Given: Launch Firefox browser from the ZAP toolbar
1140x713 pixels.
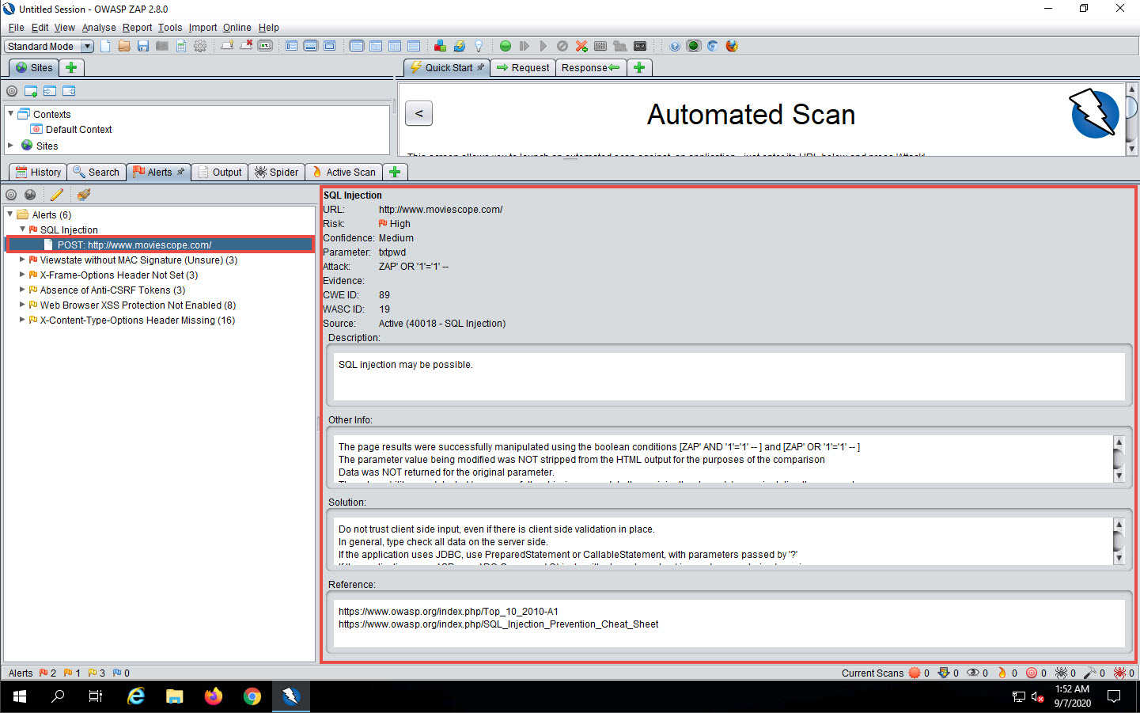Looking at the screenshot, I should (732, 46).
